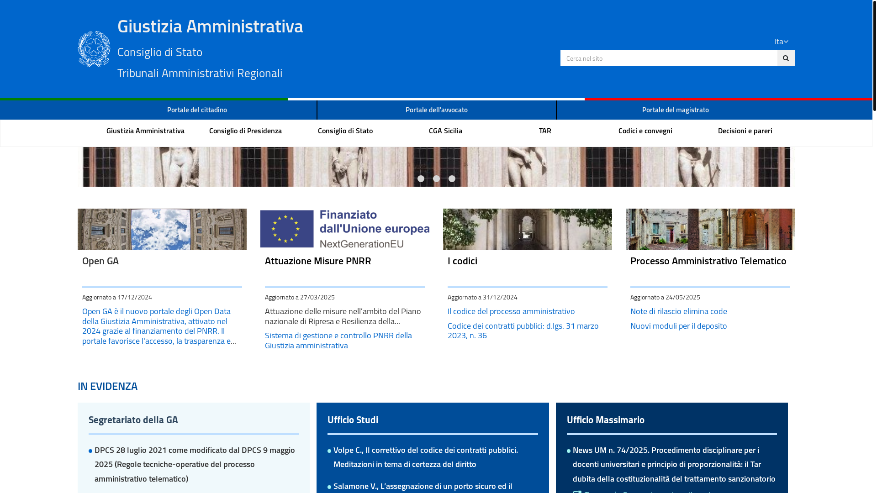Open the Ufficio Studi heading

[x=353, y=420]
